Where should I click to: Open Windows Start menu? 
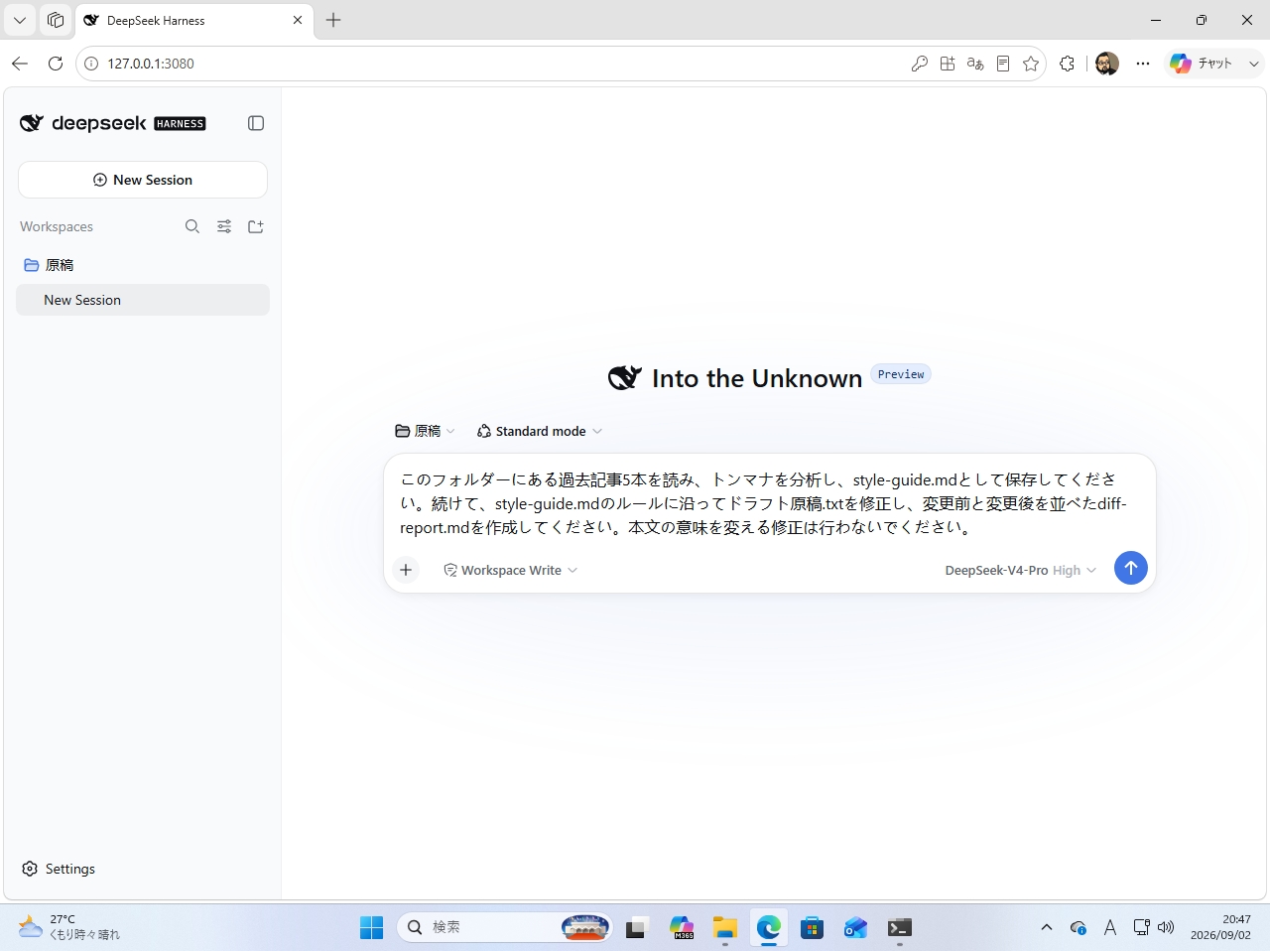(372, 927)
